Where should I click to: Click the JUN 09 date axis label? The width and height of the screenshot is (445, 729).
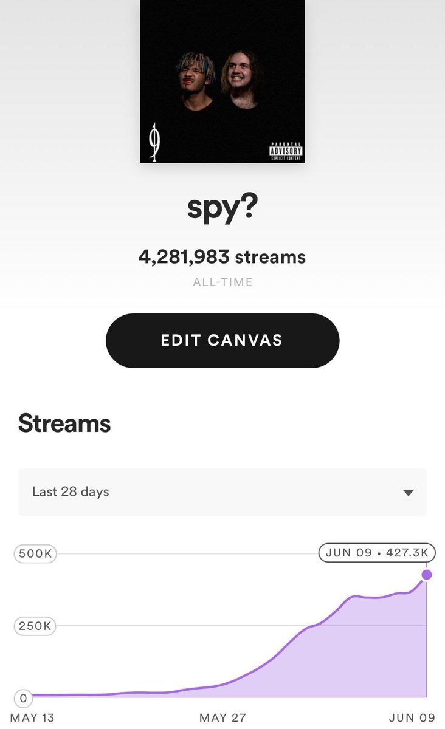(x=413, y=718)
